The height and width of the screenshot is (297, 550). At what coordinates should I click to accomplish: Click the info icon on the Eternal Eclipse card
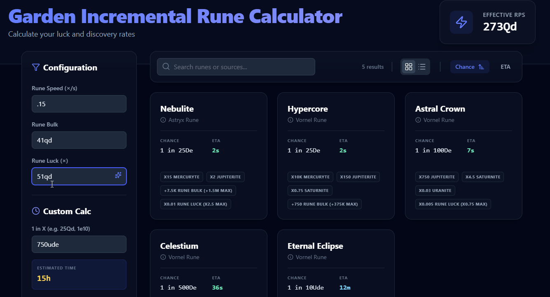pyautogui.click(x=291, y=257)
